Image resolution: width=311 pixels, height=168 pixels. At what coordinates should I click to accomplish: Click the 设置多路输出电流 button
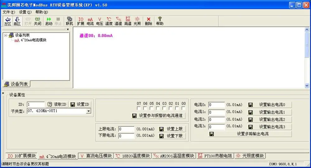[250, 134]
